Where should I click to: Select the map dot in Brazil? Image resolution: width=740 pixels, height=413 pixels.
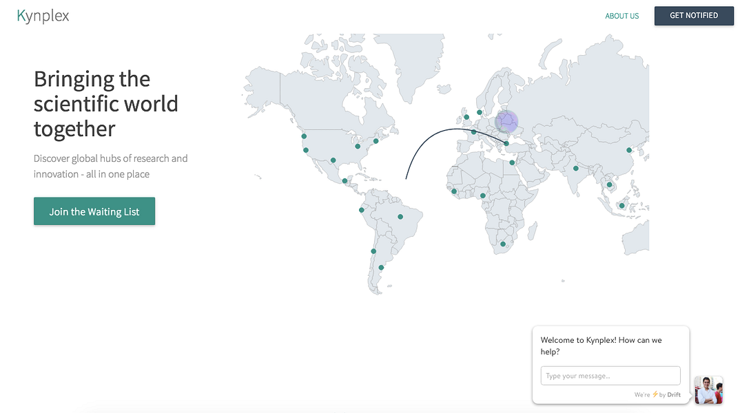click(x=400, y=217)
